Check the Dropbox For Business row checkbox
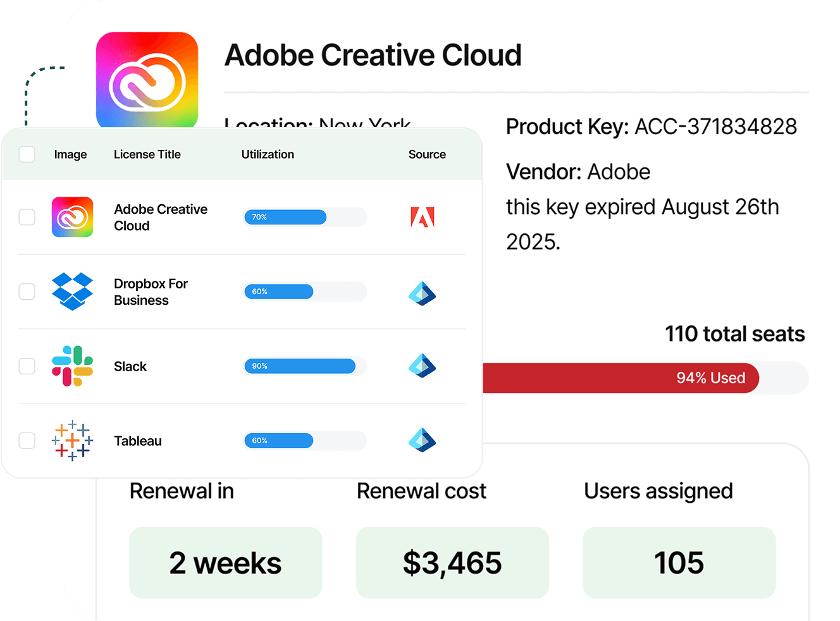 pos(27,292)
